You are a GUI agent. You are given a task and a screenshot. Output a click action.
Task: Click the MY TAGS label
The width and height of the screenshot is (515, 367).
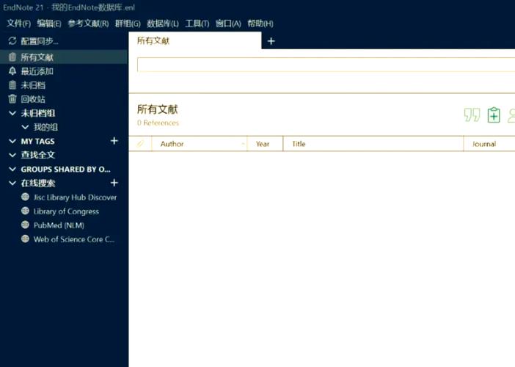pyautogui.click(x=37, y=141)
